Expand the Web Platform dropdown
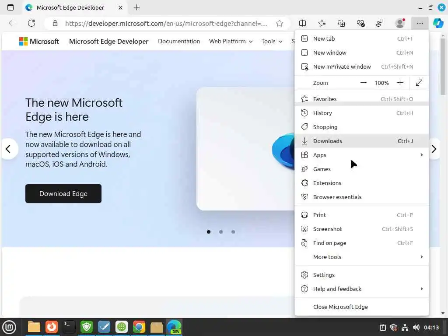The image size is (448, 336). (x=231, y=41)
